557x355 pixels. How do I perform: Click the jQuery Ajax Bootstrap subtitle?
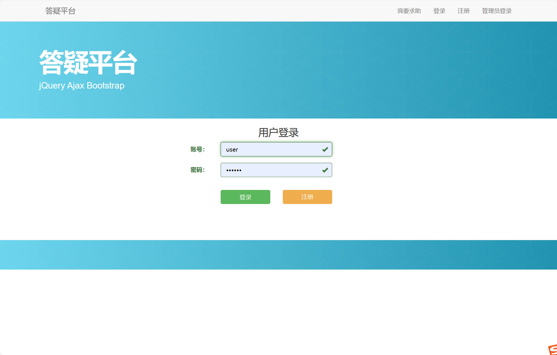(81, 85)
